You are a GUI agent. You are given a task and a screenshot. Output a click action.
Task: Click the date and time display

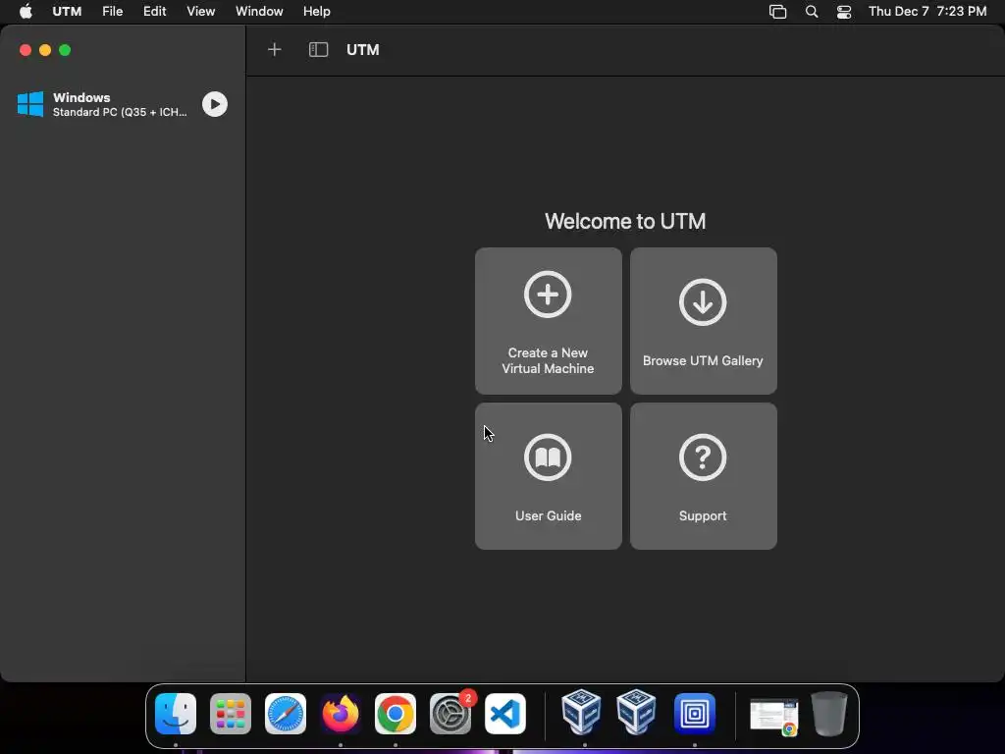click(927, 12)
